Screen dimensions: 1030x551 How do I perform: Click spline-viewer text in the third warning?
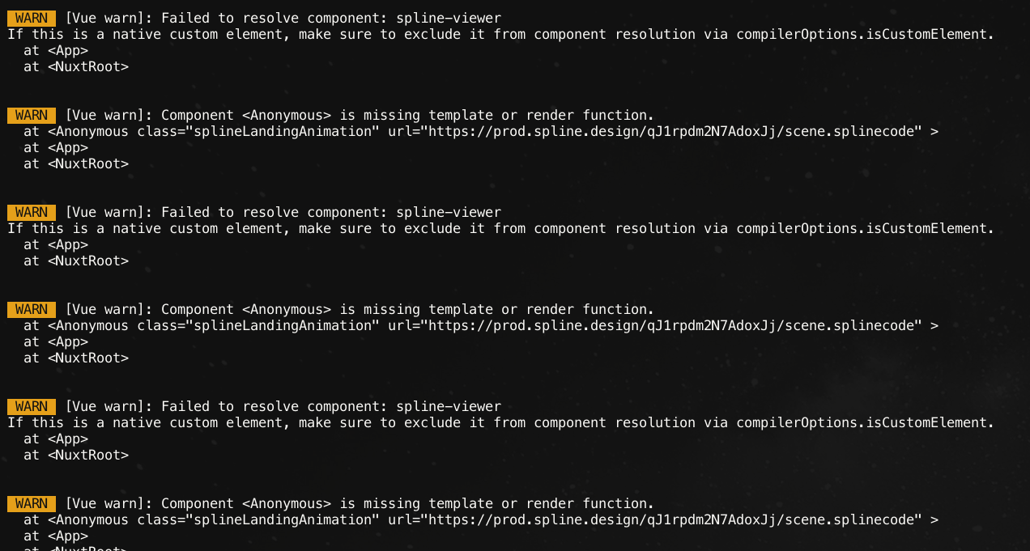click(x=449, y=212)
